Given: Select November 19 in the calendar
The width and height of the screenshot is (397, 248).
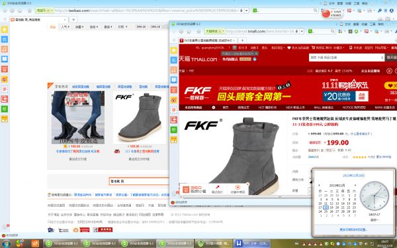Looking at the screenshot, I should point(331,208).
